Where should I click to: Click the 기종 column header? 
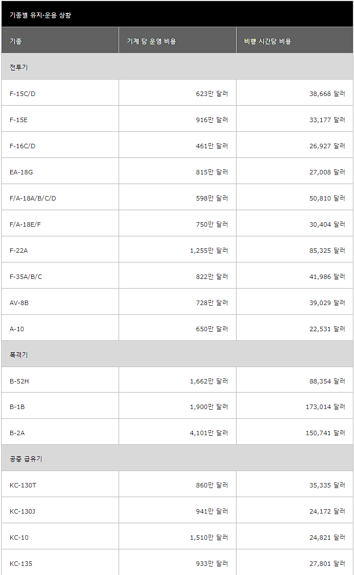pyautogui.click(x=16, y=41)
